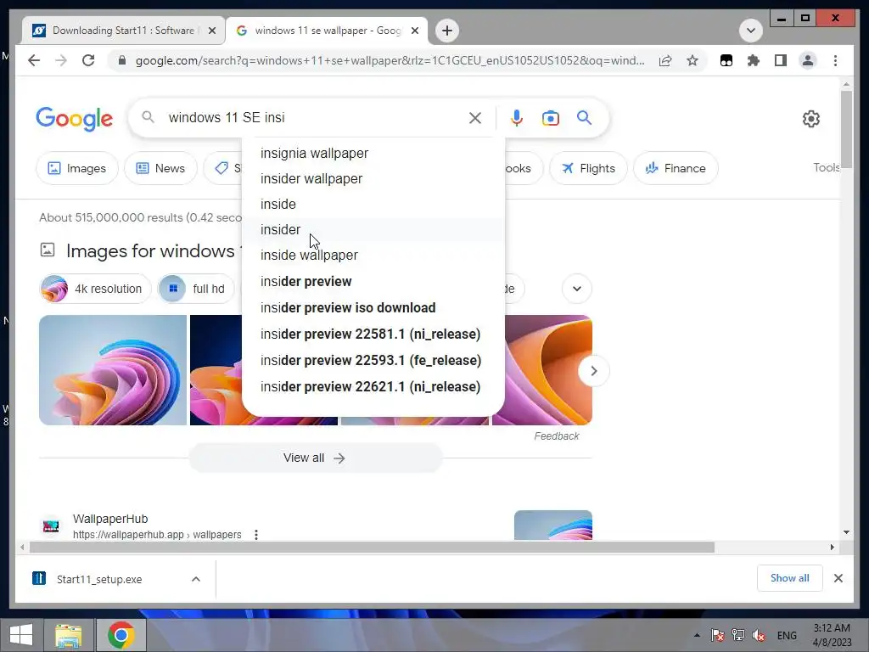Open the tab search chevron
Viewport: 869px width, 652px height.
pyautogui.click(x=751, y=31)
